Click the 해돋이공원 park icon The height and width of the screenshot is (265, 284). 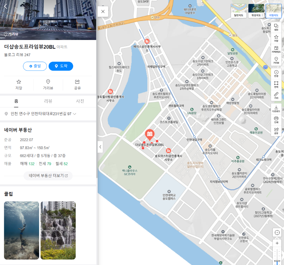[x=256, y=129]
